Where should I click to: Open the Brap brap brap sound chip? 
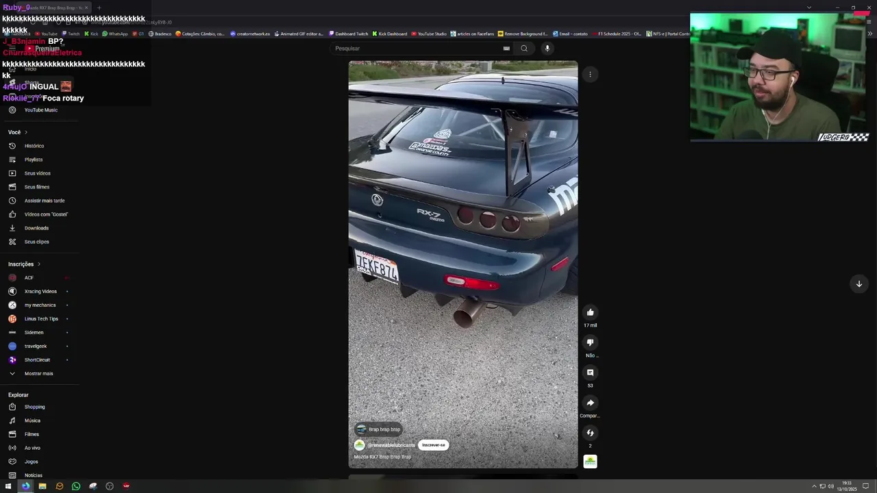click(378, 429)
